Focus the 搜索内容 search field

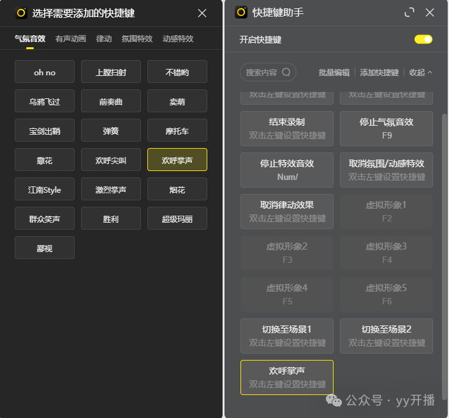click(x=261, y=72)
